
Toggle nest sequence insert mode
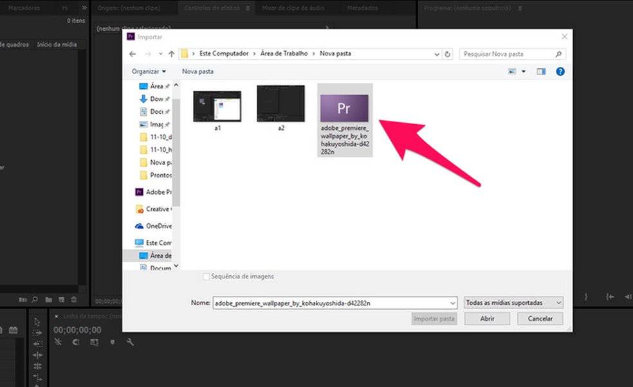click(58, 342)
